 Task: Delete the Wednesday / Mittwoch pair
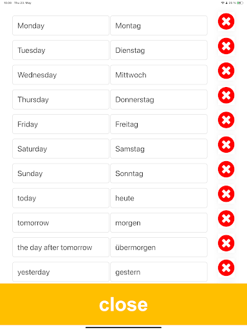(x=226, y=71)
